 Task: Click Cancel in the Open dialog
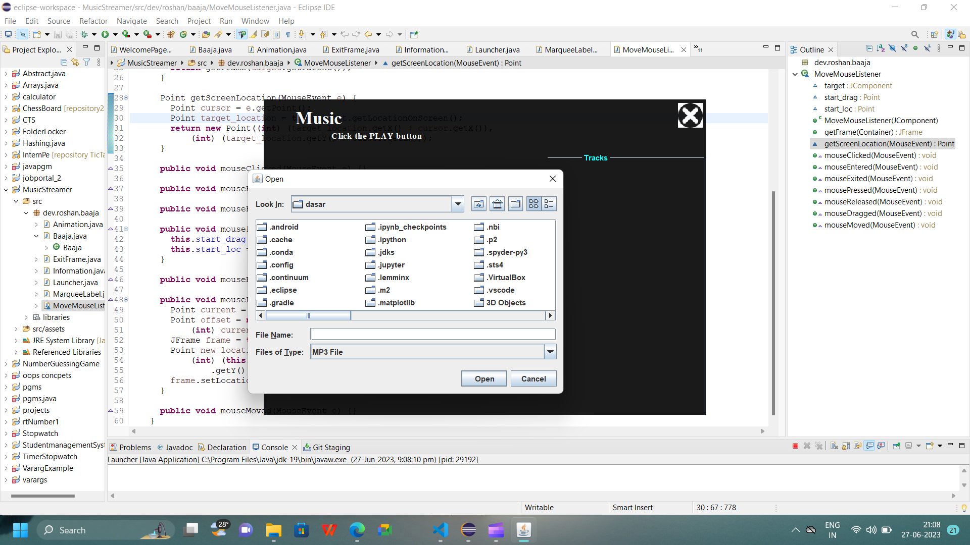point(533,378)
